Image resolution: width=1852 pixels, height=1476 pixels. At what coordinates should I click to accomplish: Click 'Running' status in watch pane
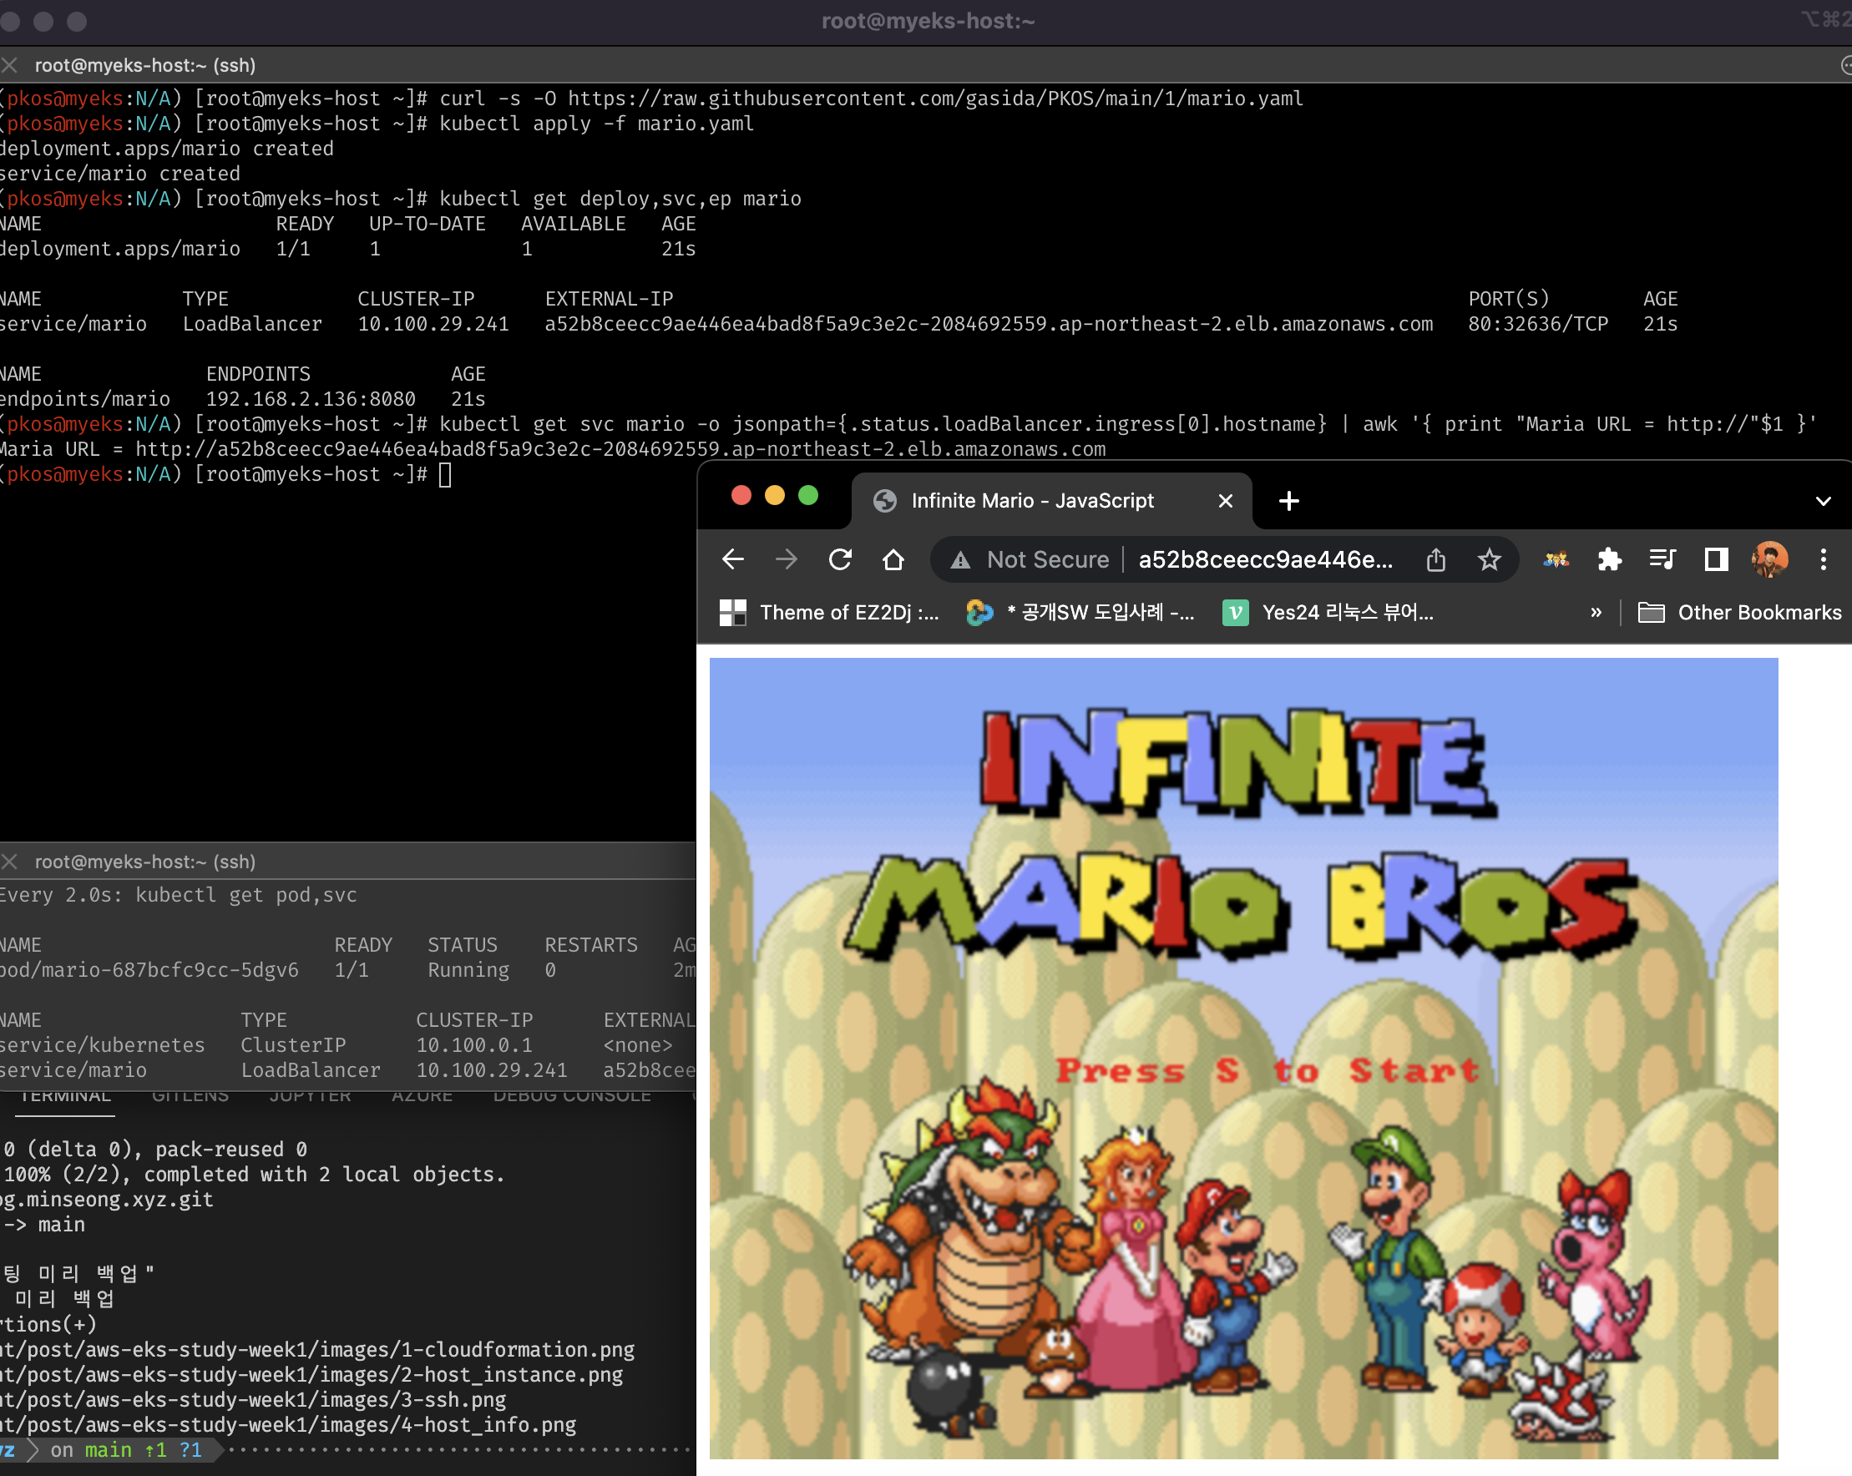click(468, 969)
